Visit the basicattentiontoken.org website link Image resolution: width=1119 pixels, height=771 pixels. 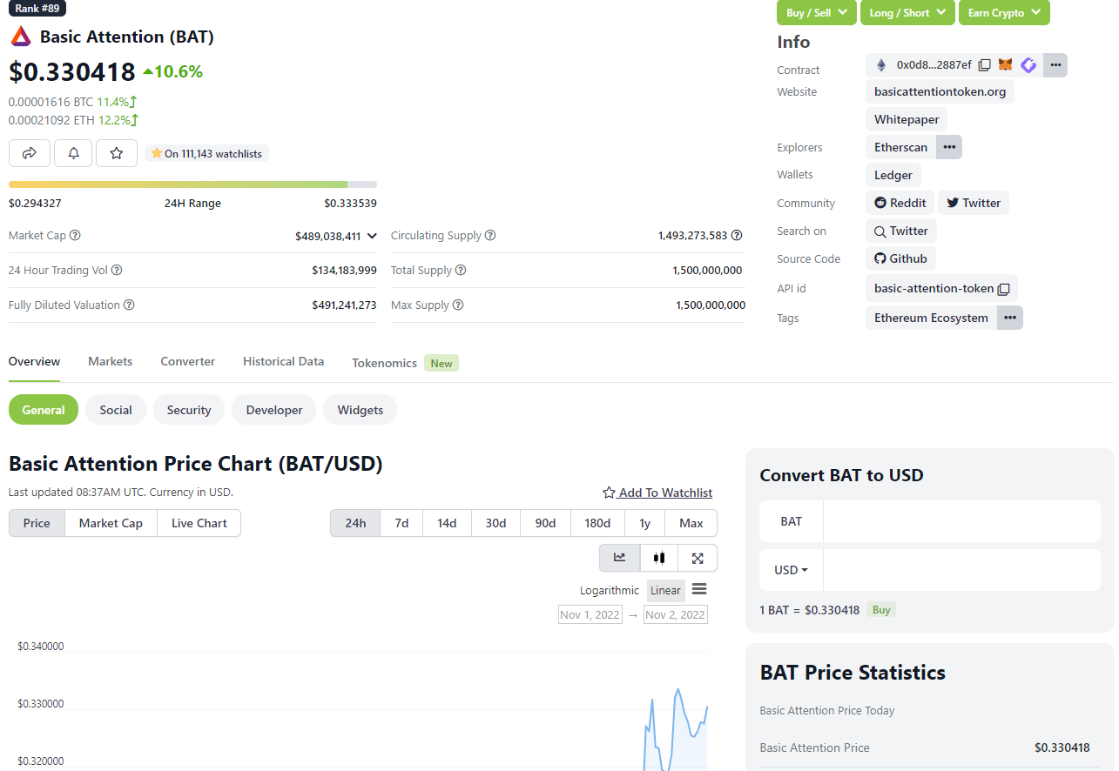coord(940,91)
